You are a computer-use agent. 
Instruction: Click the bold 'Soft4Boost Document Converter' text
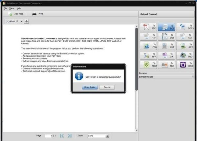(x=38, y=38)
